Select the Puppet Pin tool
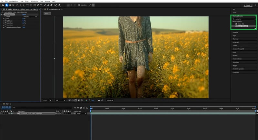The height and width of the screenshot is (140, 258). [59, 5]
